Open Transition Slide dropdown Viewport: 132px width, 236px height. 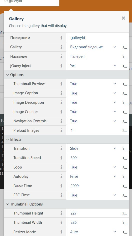93,148
